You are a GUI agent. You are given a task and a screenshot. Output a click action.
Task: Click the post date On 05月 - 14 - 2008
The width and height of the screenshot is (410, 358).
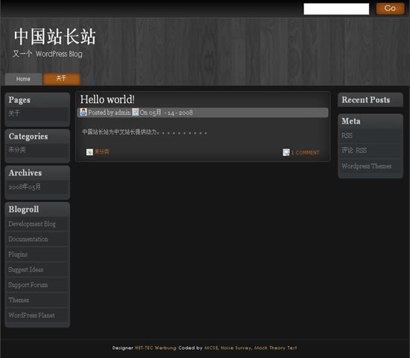pyautogui.click(x=166, y=113)
